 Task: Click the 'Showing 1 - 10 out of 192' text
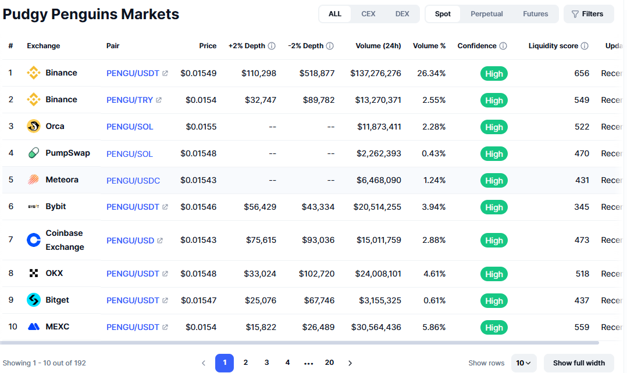click(44, 363)
